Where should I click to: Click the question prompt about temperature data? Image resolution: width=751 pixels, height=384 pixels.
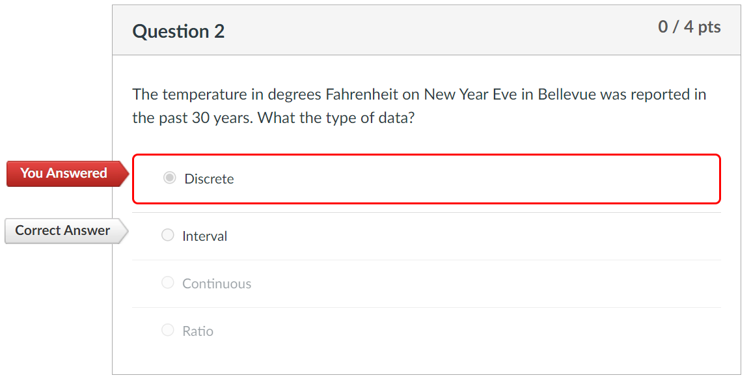point(418,105)
